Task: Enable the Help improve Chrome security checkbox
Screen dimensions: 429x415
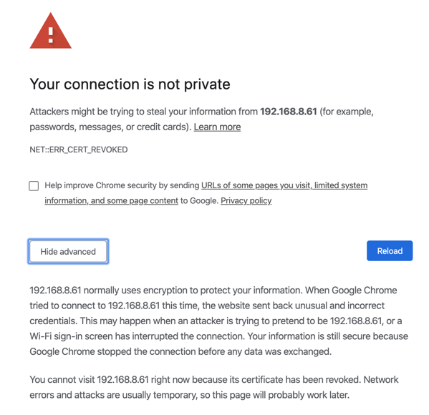Action: click(x=34, y=186)
